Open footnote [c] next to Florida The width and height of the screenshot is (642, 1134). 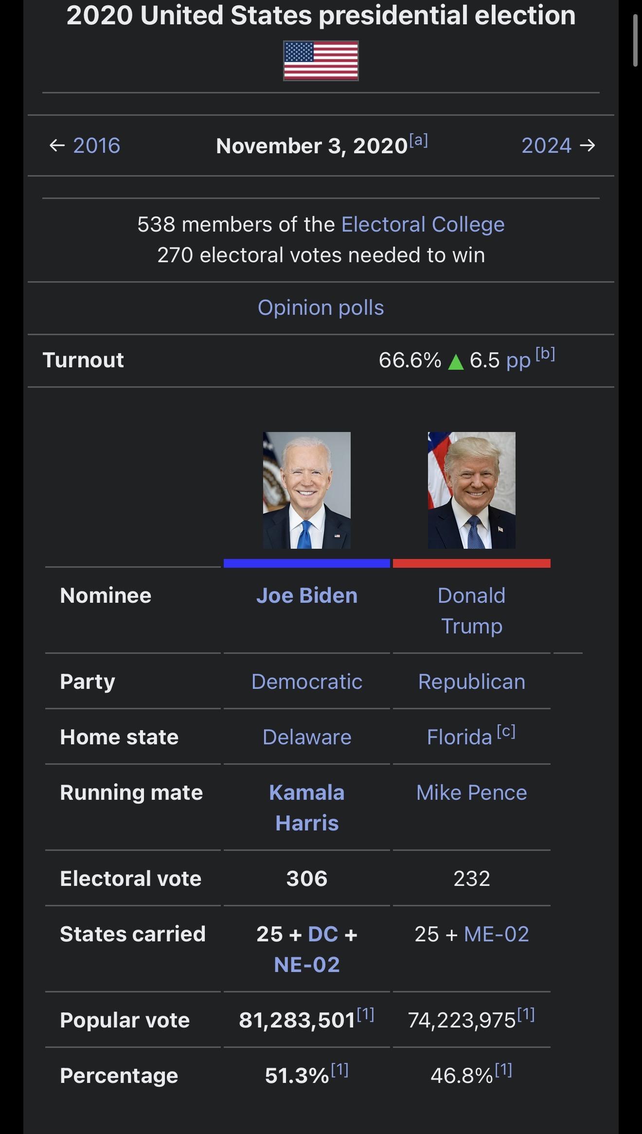point(506,731)
